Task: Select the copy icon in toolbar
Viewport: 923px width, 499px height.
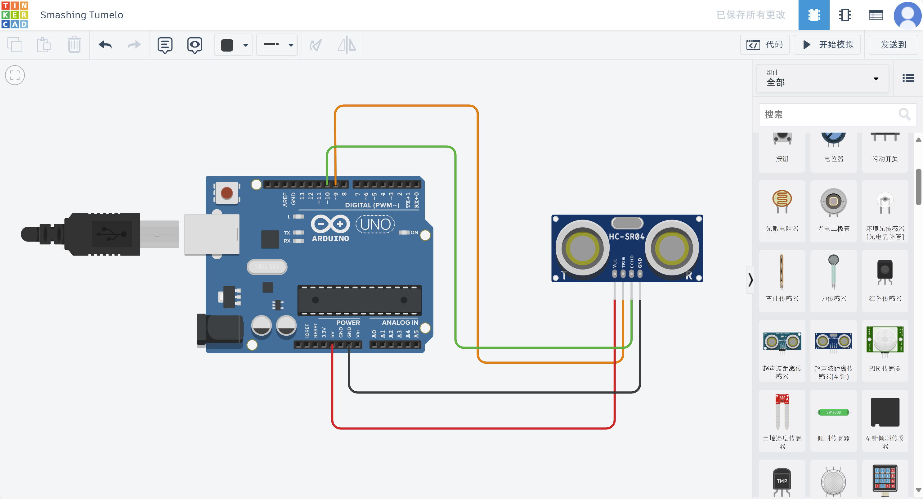Action: [15, 45]
